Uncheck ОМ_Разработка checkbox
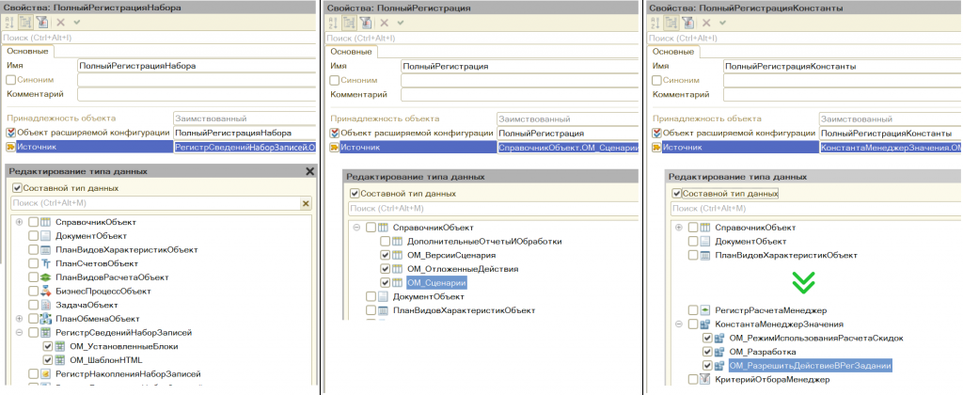This screenshot has width=963, height=395. tap(707, 352)
